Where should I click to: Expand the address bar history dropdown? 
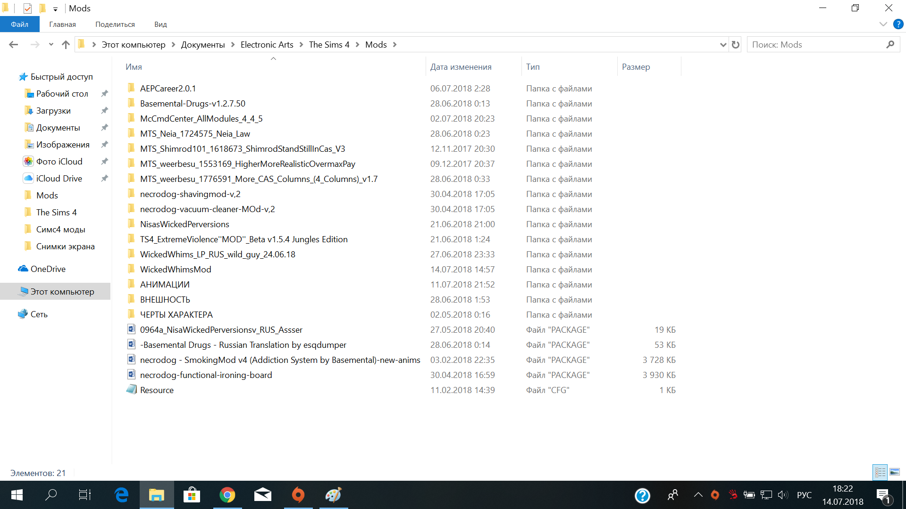click(x=723, y=45)
